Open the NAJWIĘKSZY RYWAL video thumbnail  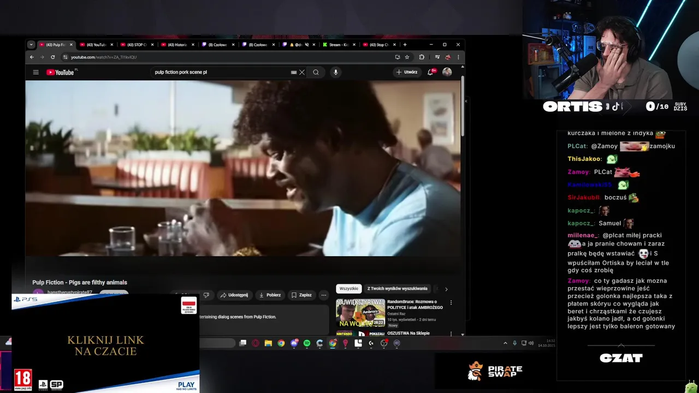[x=360, y=313]
